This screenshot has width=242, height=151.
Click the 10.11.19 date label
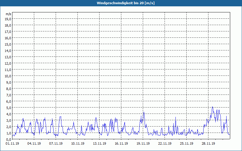point(78,144)
